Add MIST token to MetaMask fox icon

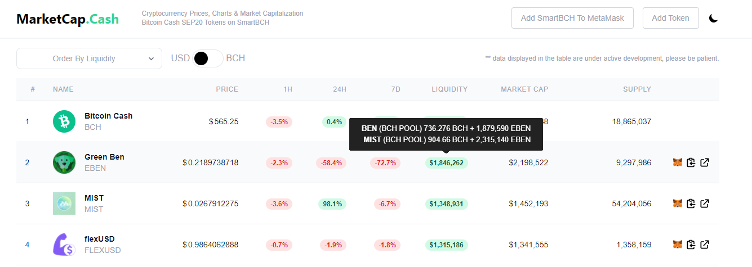678,203
